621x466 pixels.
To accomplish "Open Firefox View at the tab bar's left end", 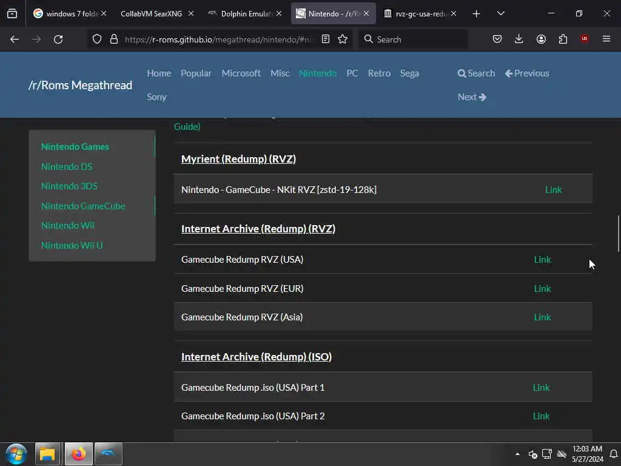I will click(x=12, y=14).
